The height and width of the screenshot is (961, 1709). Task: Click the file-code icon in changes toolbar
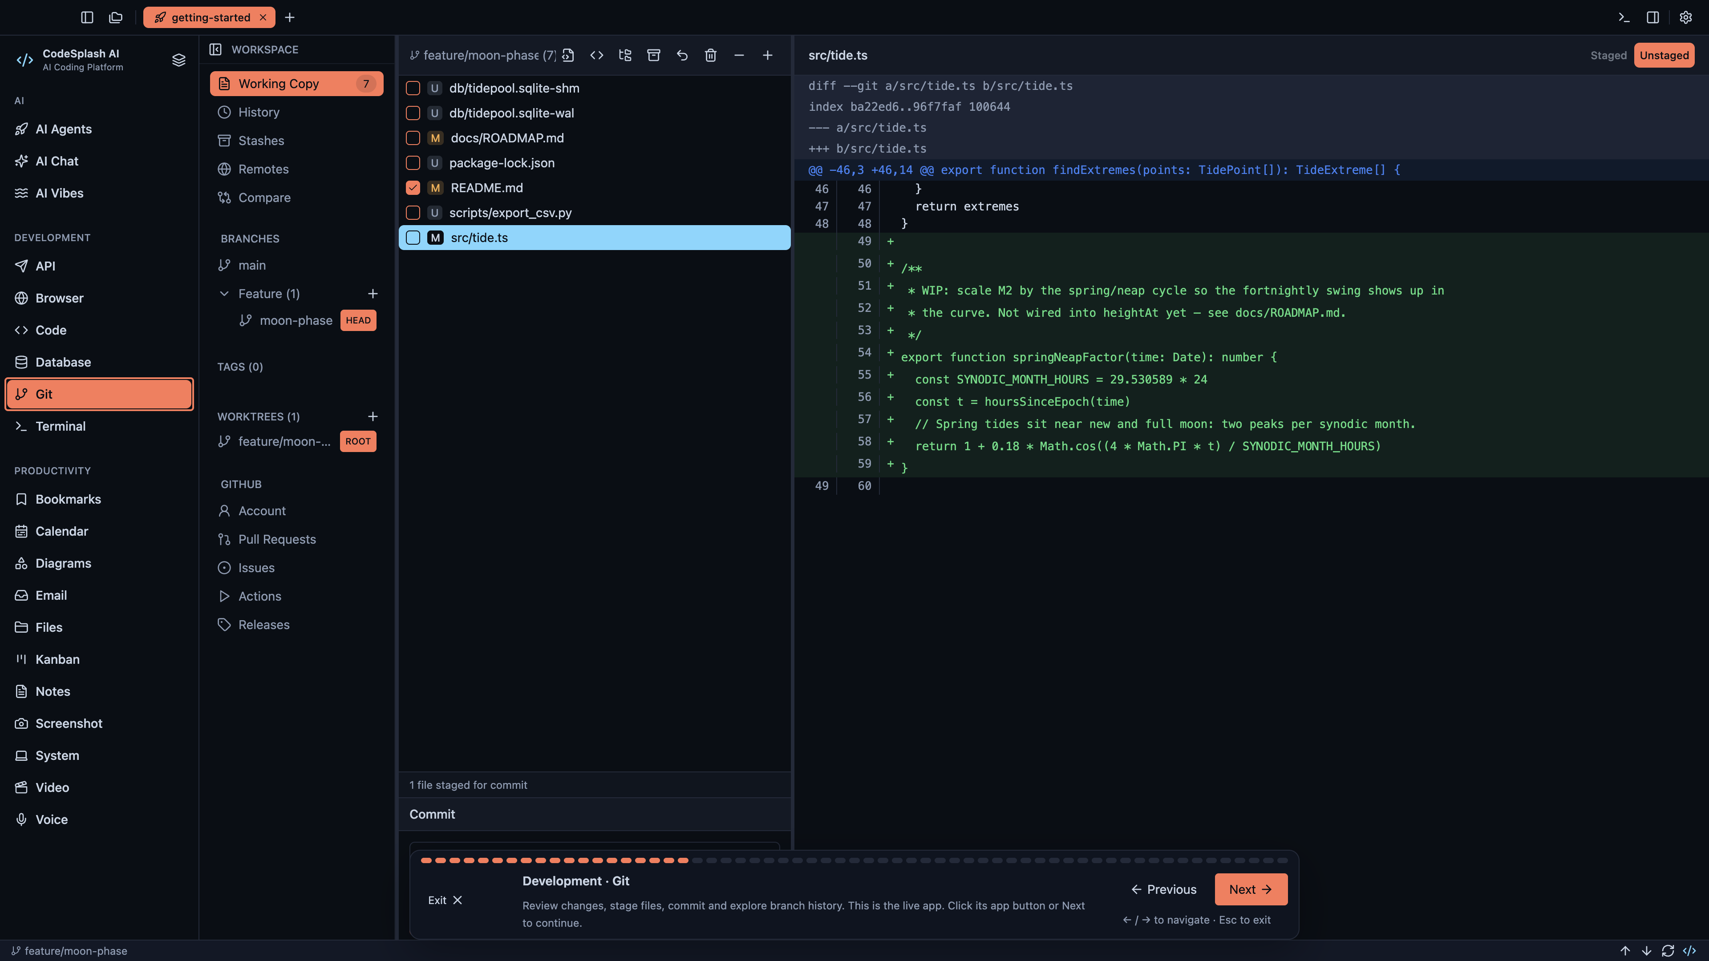[x=568, y=55]
